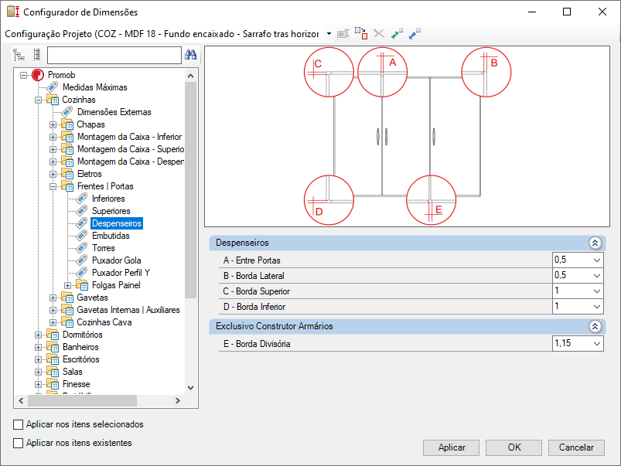Screen dimensions: 621x466
Task: Open B - Borda Lateral value dropdown
Action: [597, 276]
